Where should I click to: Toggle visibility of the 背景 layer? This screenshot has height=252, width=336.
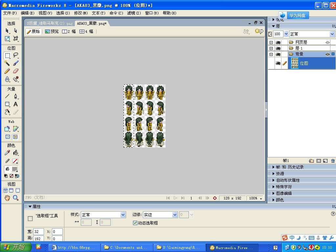[x=278, y=55]
